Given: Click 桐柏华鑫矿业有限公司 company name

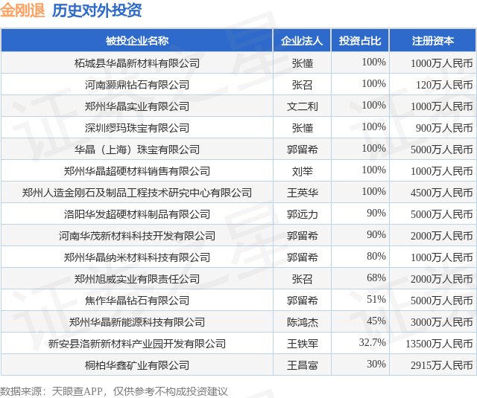Looking at the screenshot, I should coord(137,365).
